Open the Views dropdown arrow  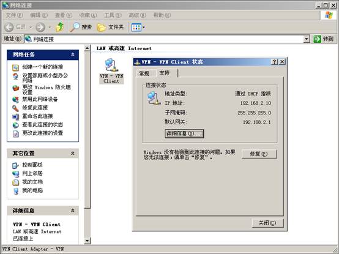144,28
